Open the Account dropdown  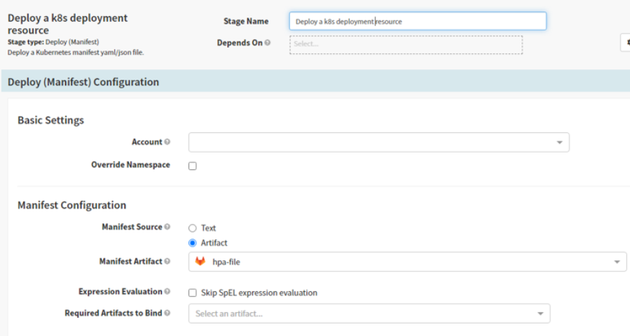(x=378, y=142)
